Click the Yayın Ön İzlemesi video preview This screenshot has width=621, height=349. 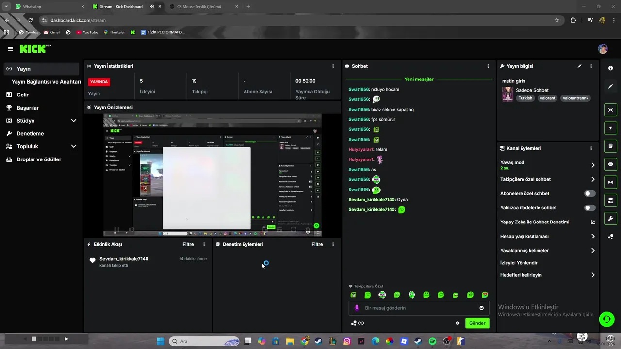coord(212,175)
